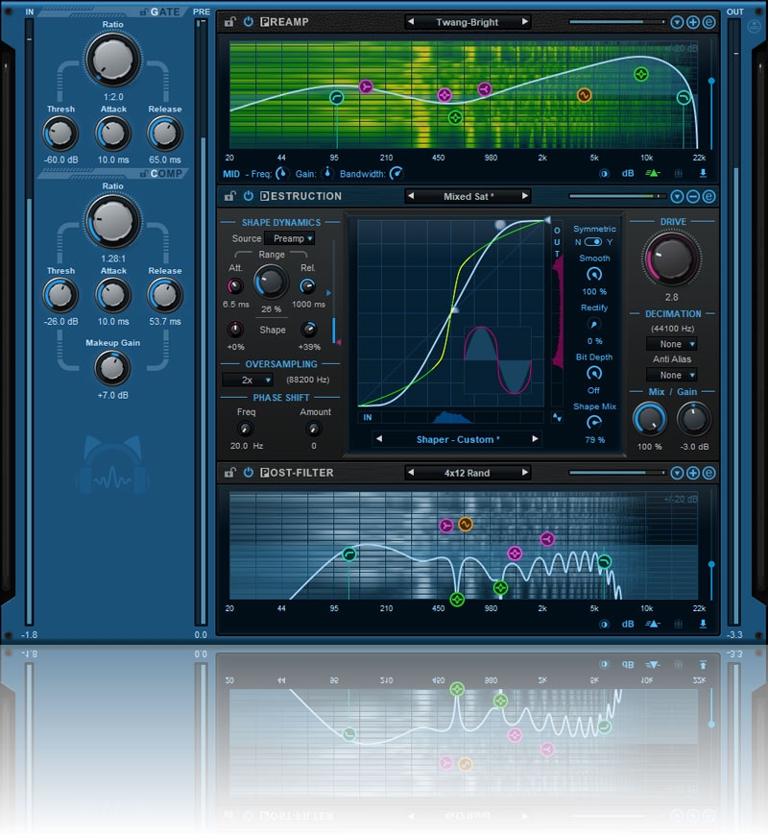The width and height of the screenshot is (768, 837).
Task: Click the Destruction section's 'e' easy-mode icon
Action: (x=709, y=196)
